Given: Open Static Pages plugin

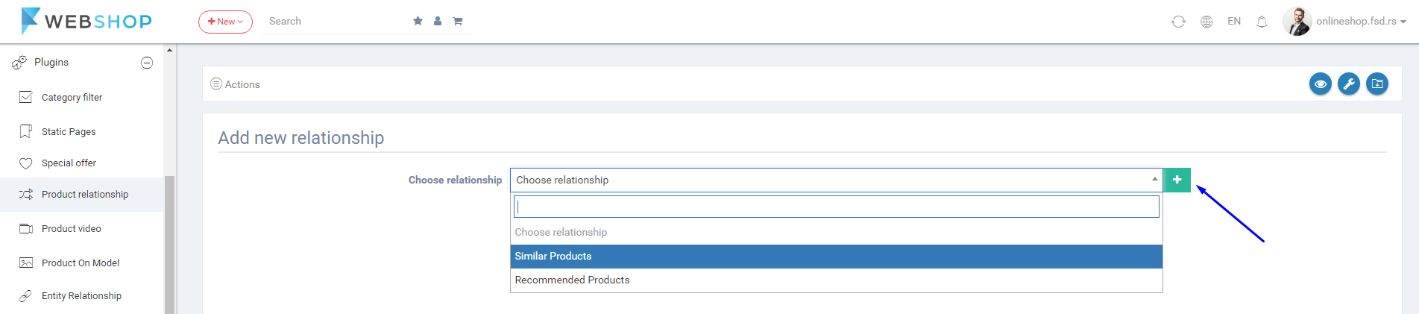Looking at the screenshot, I should click(x=69, y=131).
